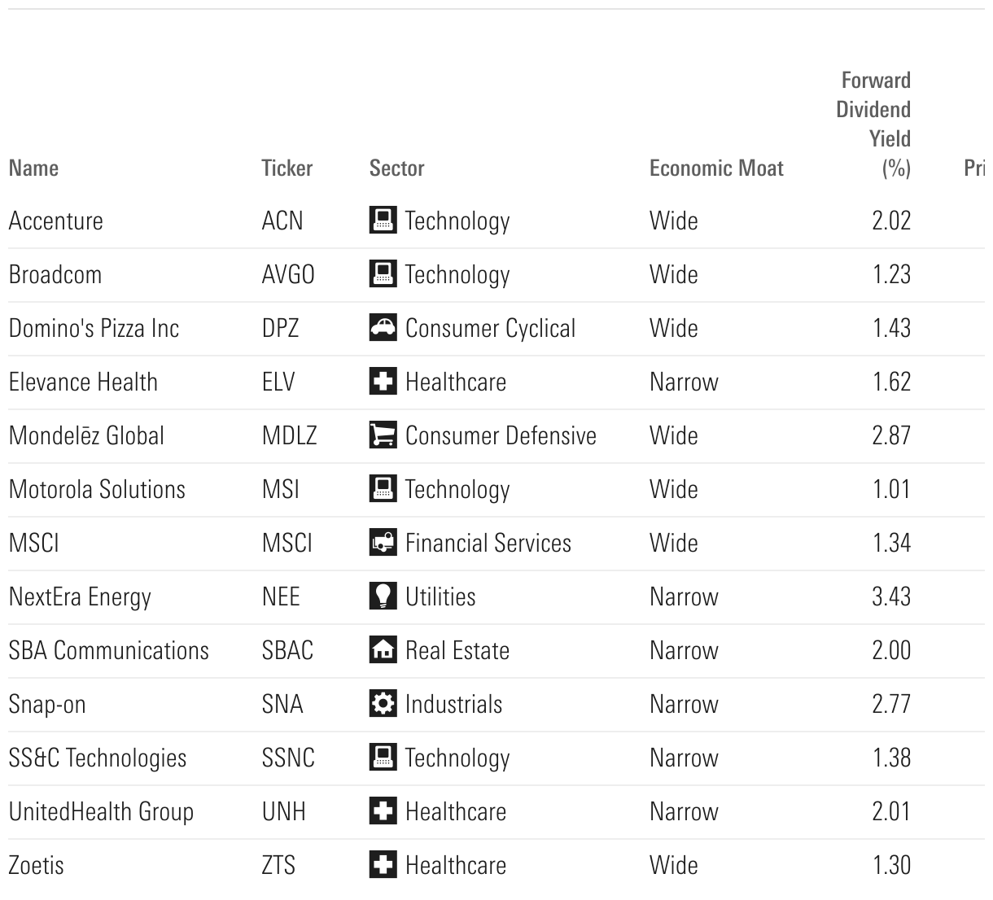Click the lightbulb Utilities icon
Screen dimensions: 993x900
coord(383,596)
